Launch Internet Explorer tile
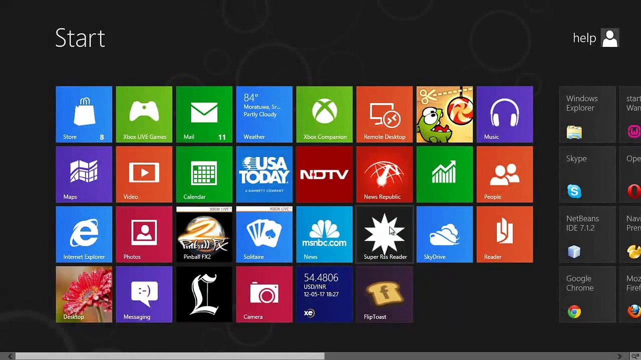Image resolution: width=641 pixels, height=360 pixels. tap(84, 234)
